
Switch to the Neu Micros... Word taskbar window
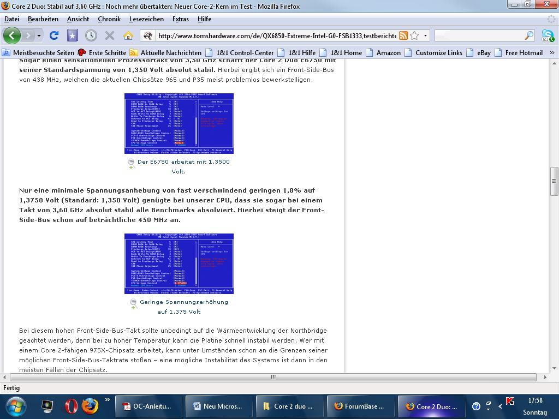click(x=219, y=406)
